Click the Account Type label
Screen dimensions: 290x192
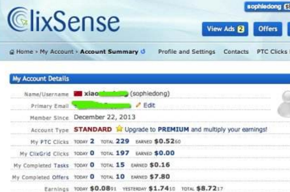50,130
